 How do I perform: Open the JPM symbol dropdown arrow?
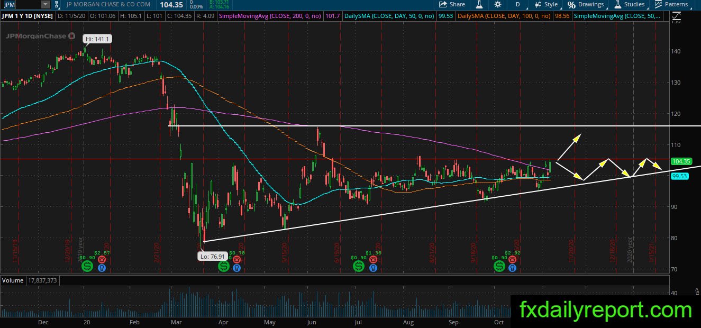coord(45,4)
